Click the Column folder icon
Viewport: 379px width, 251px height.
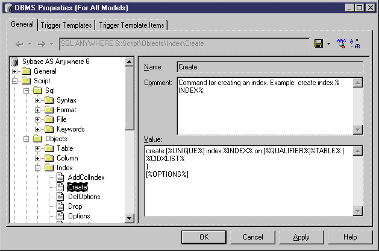click(x=49, y=158)
